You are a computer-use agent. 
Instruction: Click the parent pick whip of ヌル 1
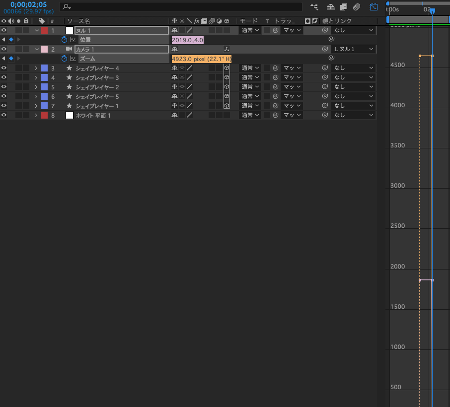coord(325,30)
